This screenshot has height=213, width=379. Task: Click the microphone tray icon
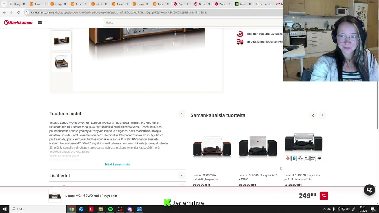(x=334, y=209)
